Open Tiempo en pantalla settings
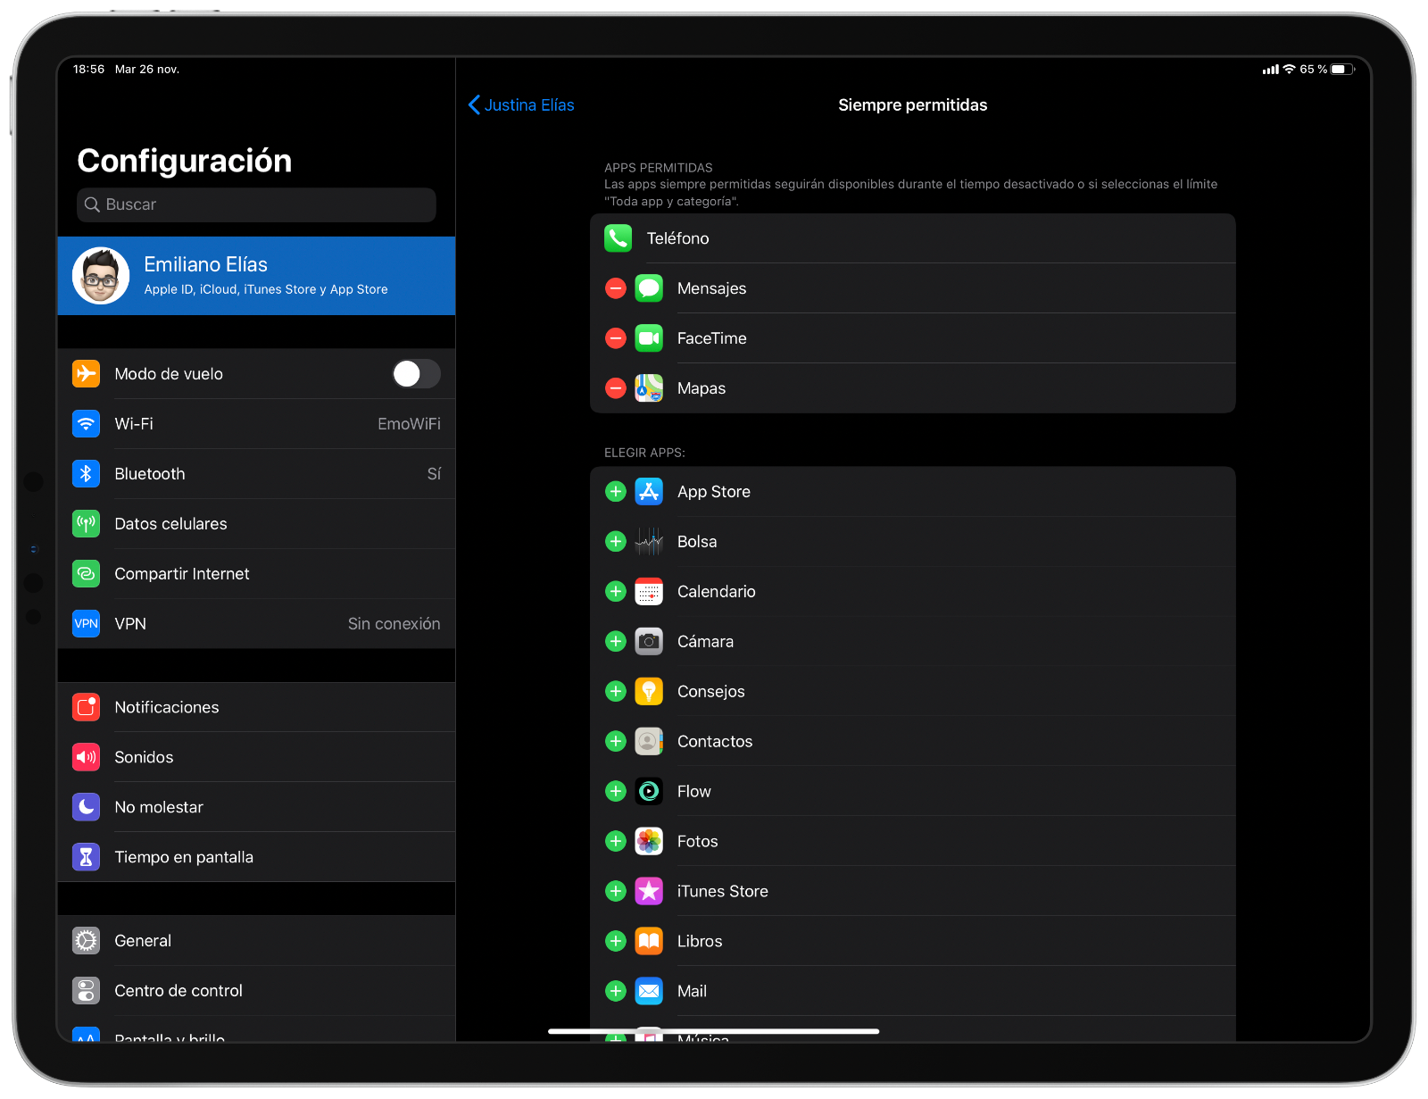Screen dimensions: 1428x1099 256,857
